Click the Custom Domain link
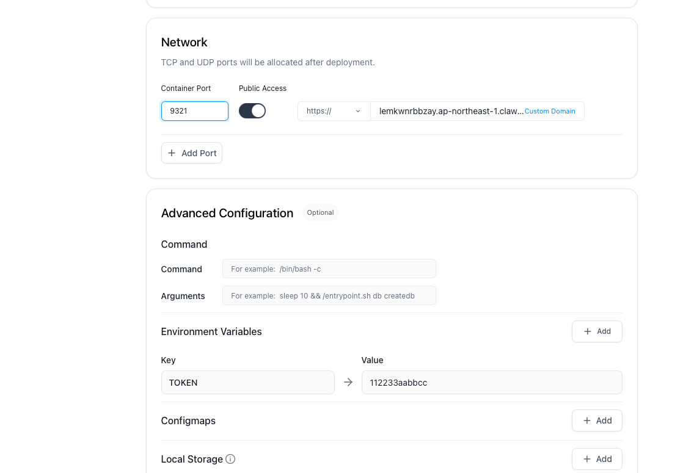Screen dimensions: 697x473 pos(550,111)
